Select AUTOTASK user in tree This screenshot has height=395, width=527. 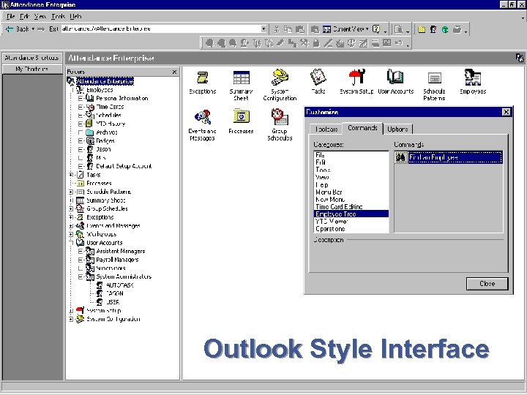click(120, 285)
